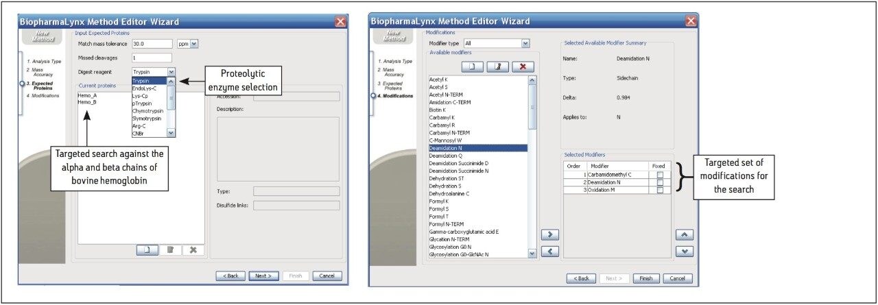This screenshot has width=878, height=305.
Task: Move selected modifier down in order
Action: [685, 252]
